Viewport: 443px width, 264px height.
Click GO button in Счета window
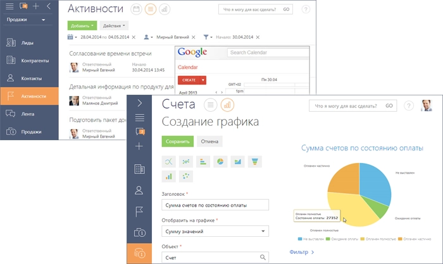389,106
